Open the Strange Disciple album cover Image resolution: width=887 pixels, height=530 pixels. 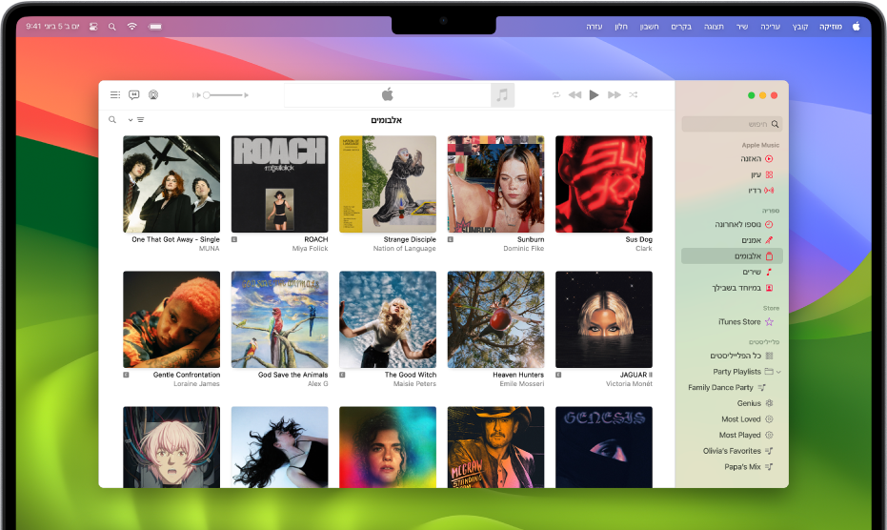coord(388,184)
